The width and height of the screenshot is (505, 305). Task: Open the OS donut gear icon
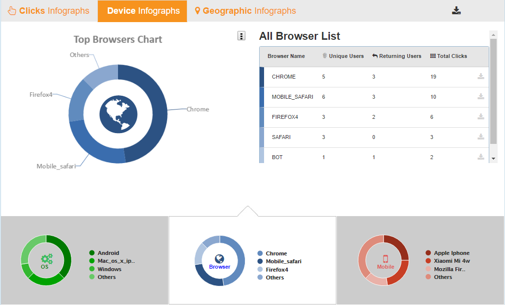46,259
